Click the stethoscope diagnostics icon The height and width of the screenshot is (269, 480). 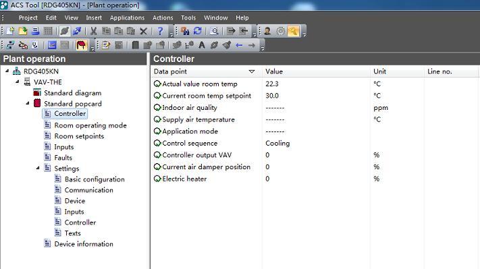(35, 46)
